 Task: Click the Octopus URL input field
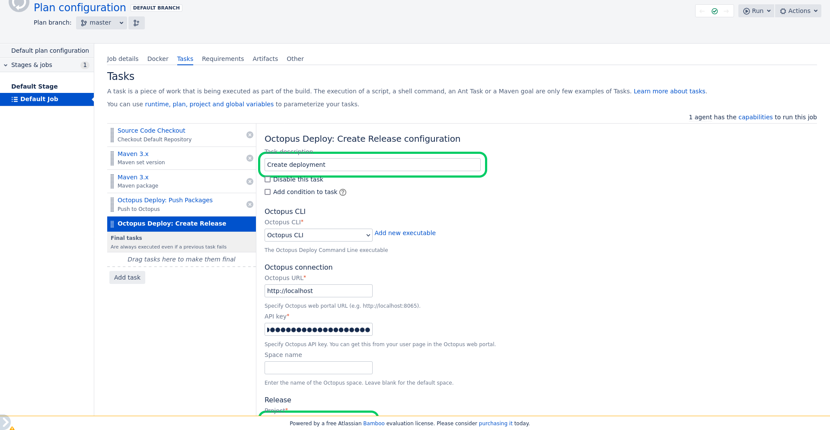click(x=318, y=291)
